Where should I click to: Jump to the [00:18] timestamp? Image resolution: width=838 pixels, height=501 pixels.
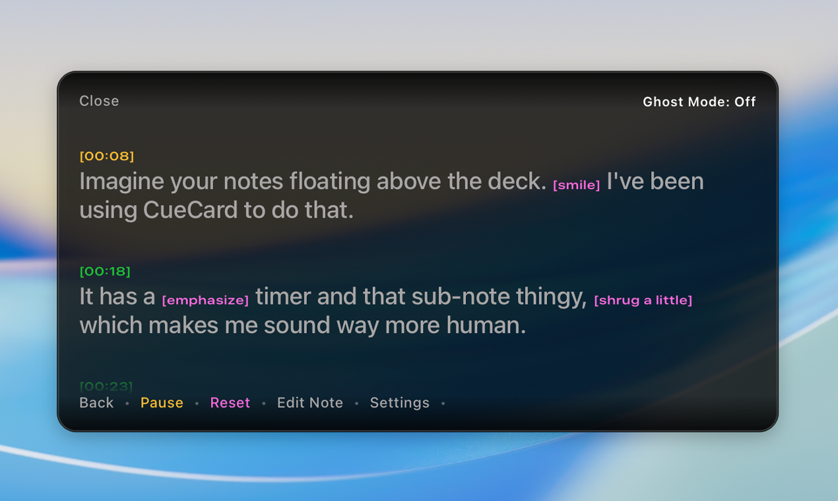coord(105,270)
